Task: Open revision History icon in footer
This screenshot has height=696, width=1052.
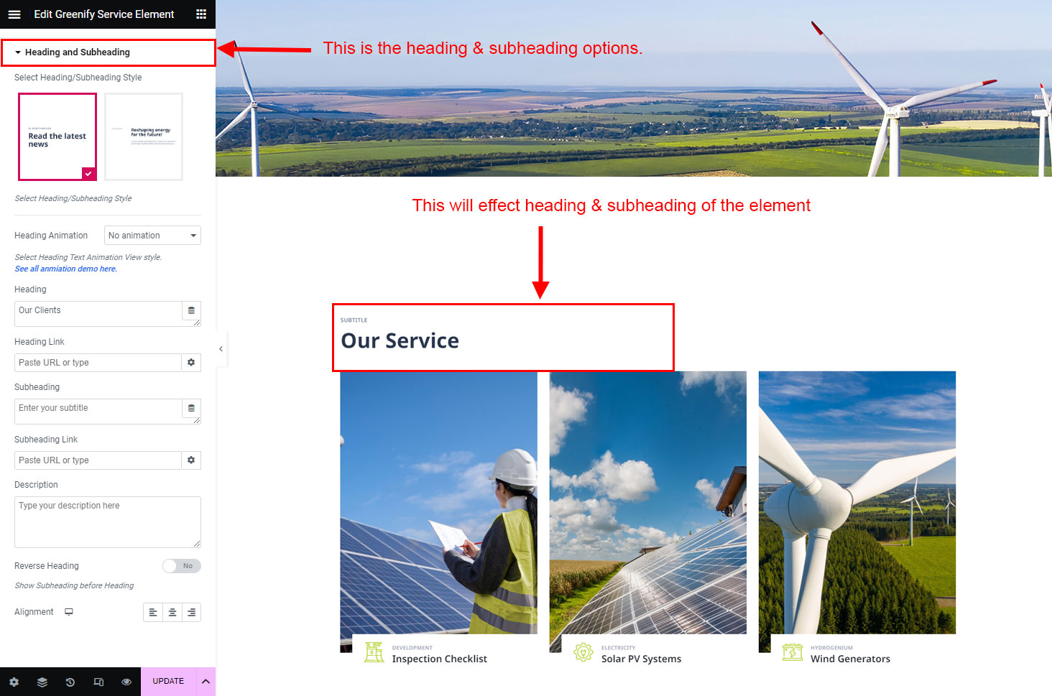Action: [70, 682]
